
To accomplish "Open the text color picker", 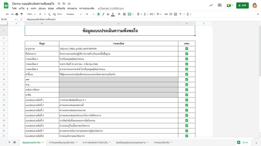I will (113, 14).
